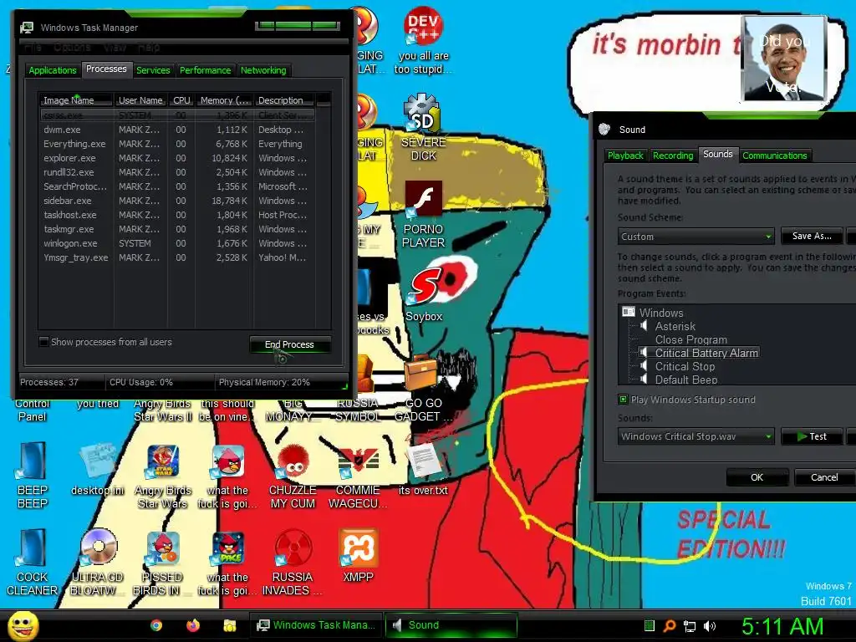Select the Default Beep program event
856x642 pixels.
click(686, 380)
